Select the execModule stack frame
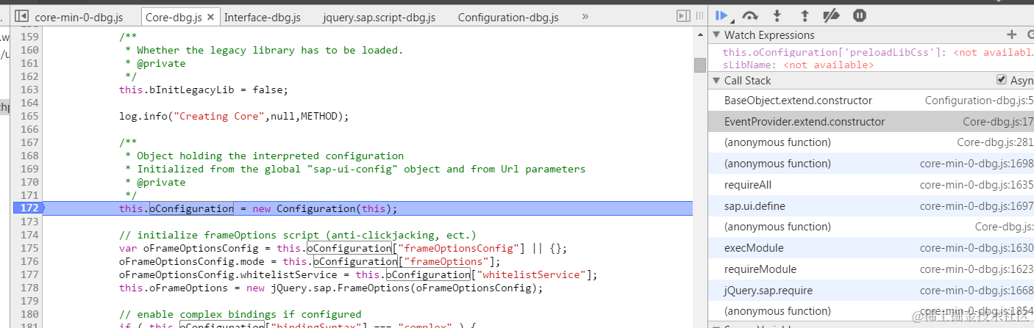 pos(871,248)
